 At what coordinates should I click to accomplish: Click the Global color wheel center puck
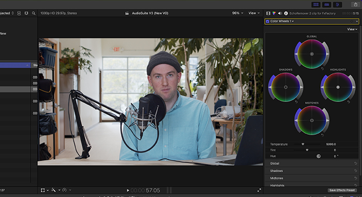pos(312,54)
